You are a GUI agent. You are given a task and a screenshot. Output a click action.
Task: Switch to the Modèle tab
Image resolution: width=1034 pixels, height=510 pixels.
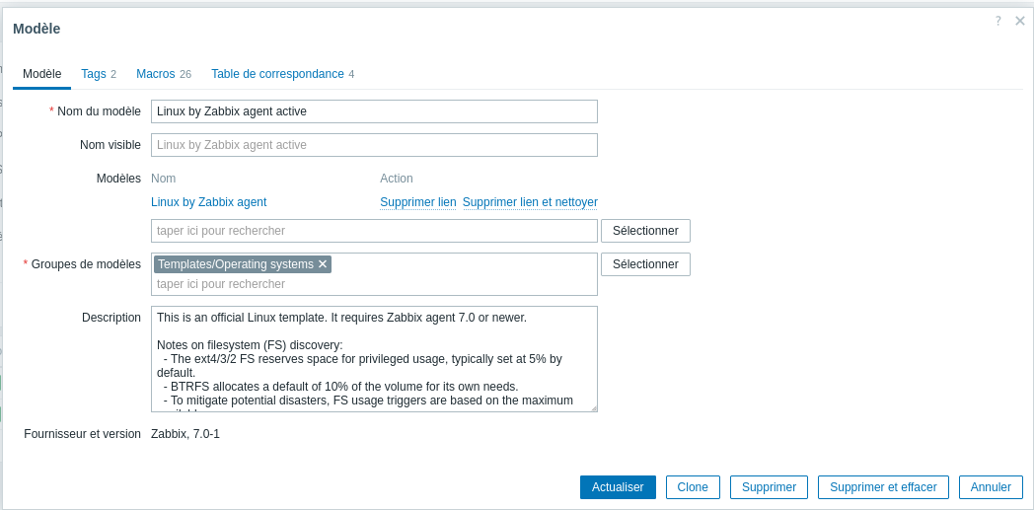point(42,74)
